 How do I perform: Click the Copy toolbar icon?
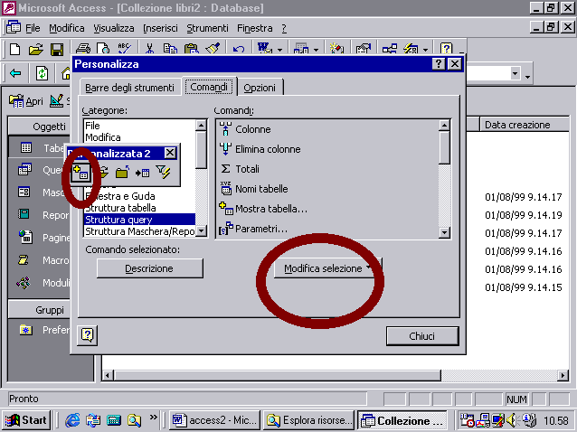tap(170, 48)
